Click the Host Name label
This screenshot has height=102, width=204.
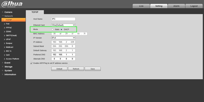pyautogui.click(x=38, y=19)
